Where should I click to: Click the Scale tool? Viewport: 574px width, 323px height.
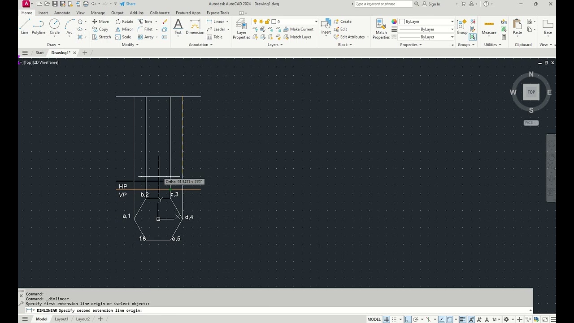point(123,37)
